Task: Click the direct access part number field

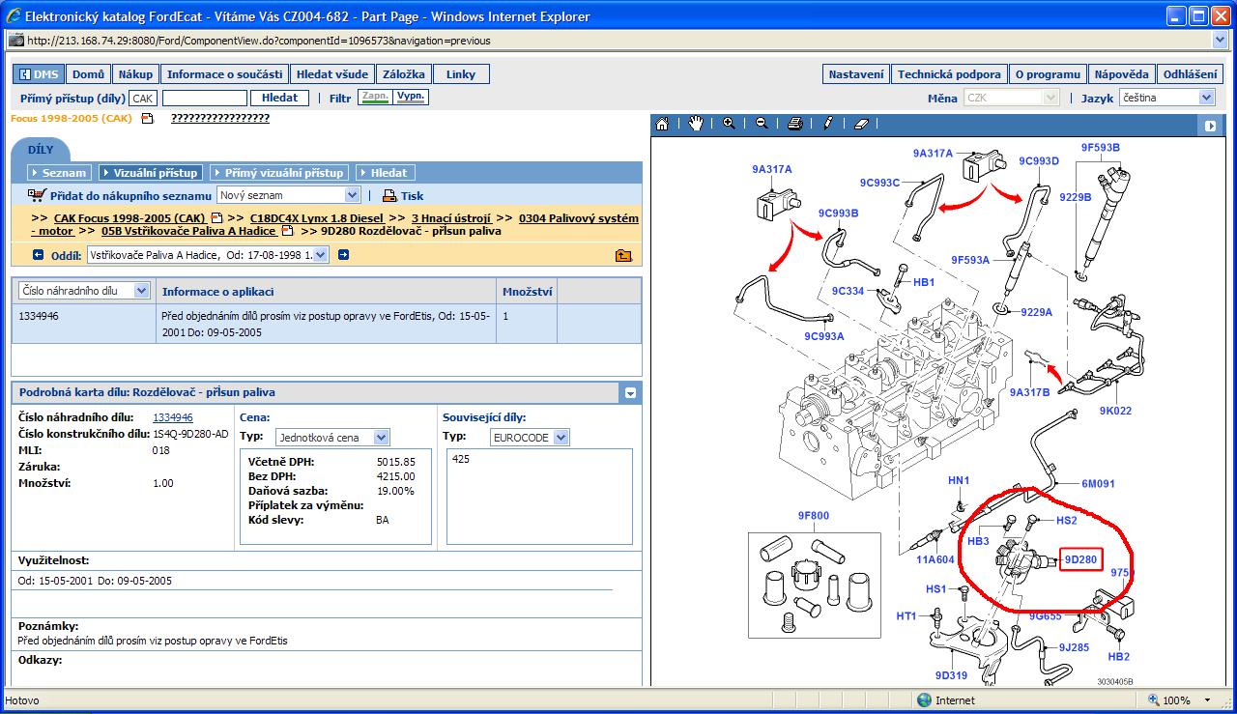Action: (x=204, y=99)
